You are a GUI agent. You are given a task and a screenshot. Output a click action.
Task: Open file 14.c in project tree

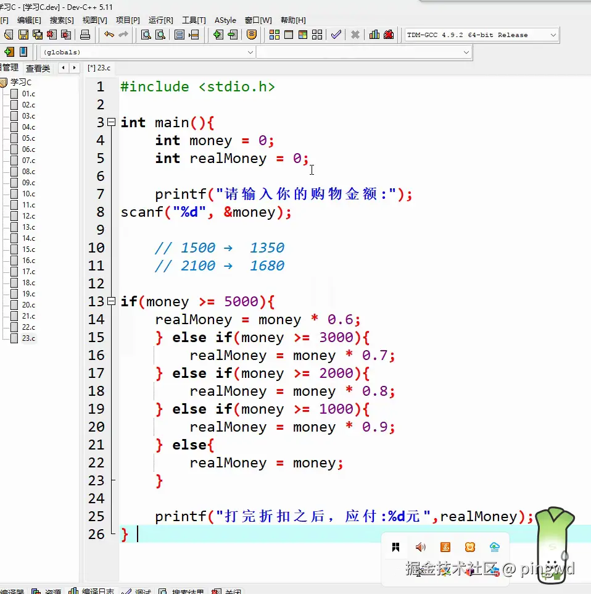click(x=28, y=238)
